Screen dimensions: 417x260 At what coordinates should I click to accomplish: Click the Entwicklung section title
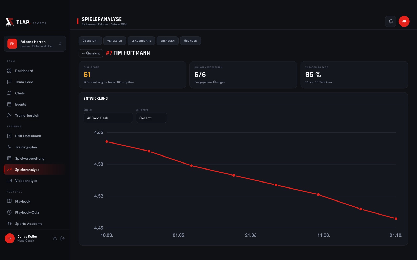click(96, 99)
